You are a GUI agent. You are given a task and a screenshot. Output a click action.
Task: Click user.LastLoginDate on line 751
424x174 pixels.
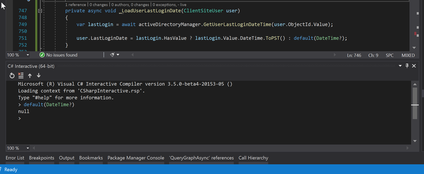pos(102,38)
